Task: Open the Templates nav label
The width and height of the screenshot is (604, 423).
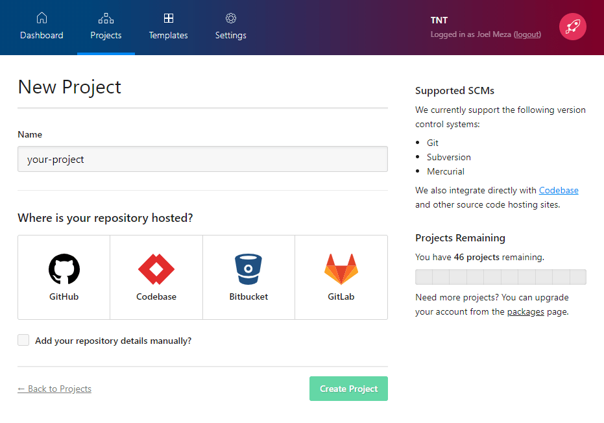Action: pos(168,35)
